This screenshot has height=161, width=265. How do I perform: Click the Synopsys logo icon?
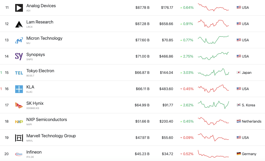coord(19,57)
